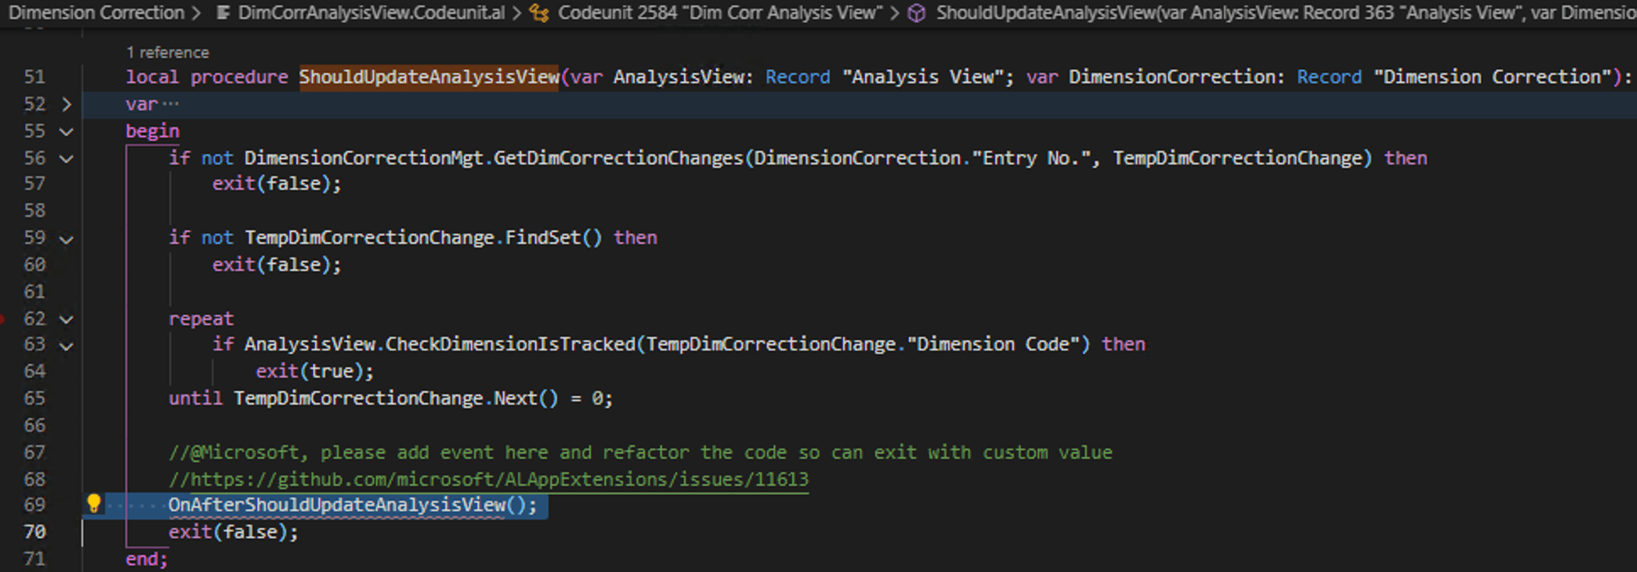
Task: Fold the FindSet if statement on line 59
Action: (66, 239)
